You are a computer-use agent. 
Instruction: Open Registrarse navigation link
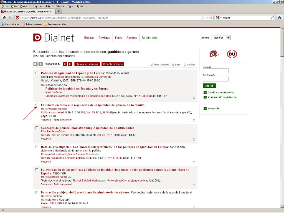(149, 38)
